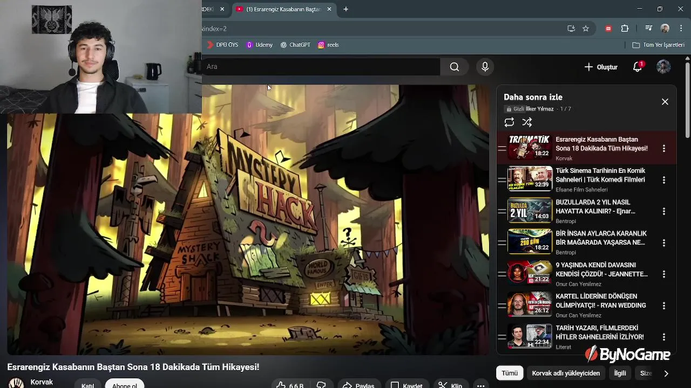Open options for TARİH YAZARI video item
Screen dimensions: 691x388
664,337
